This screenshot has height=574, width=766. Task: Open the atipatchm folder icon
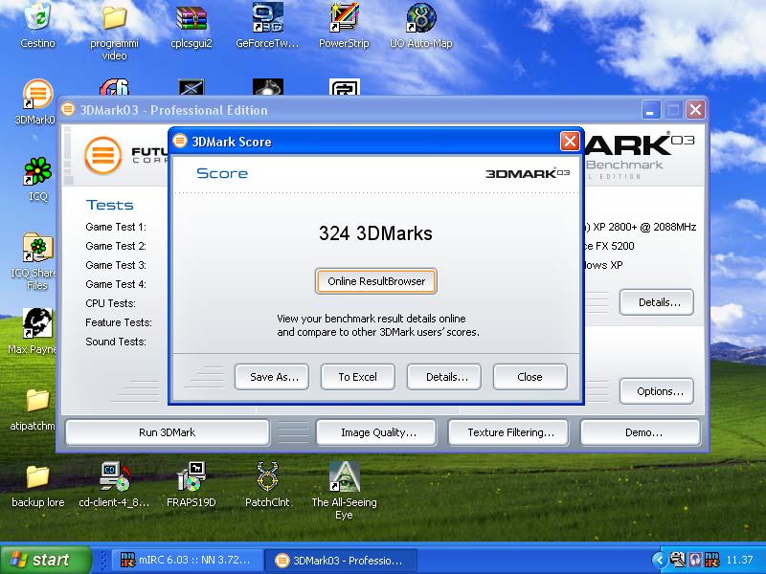coord(37,400)
